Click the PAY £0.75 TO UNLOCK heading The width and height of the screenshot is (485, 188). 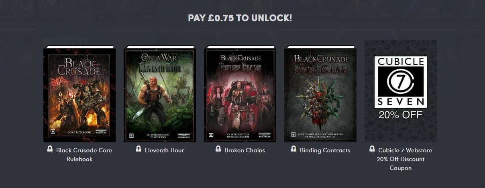click(240, 18)
